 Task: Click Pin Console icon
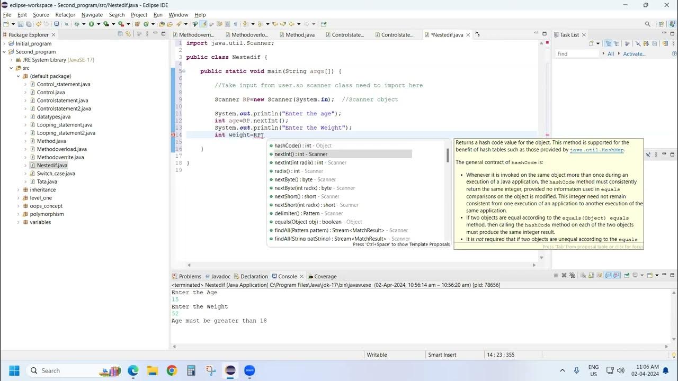tap(627, 275)
